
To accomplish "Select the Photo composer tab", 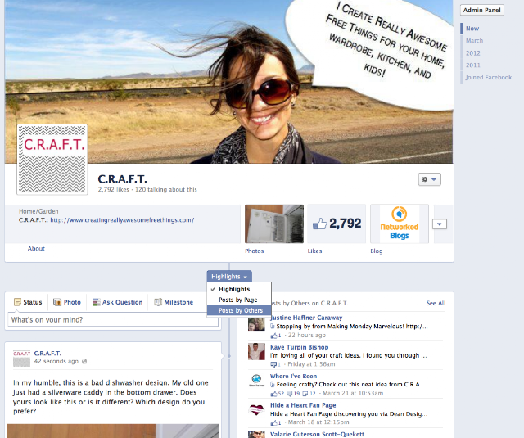I will pyautogui.click(x=67, y=302).
